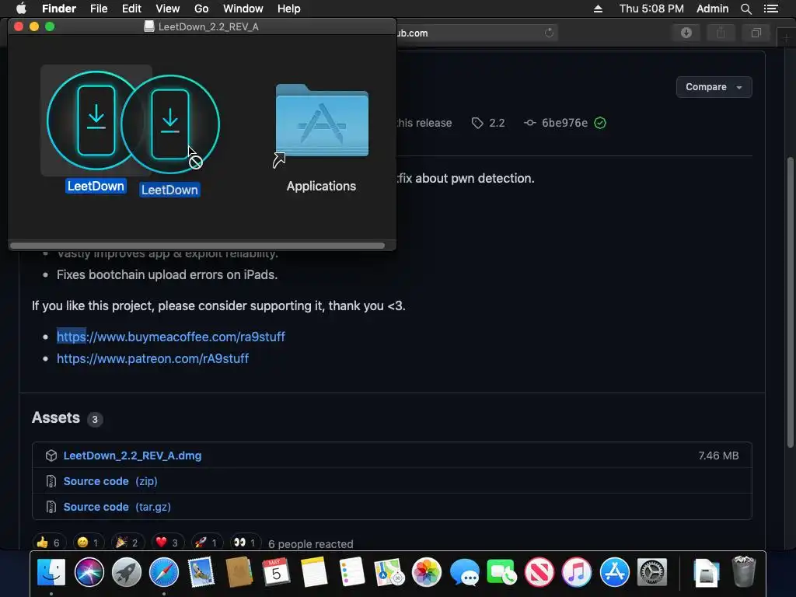Image resolution: width=796 pixels, height=597 pixels.
Task: Open Reminders from the Dock
Action: (x=352, y=573)
